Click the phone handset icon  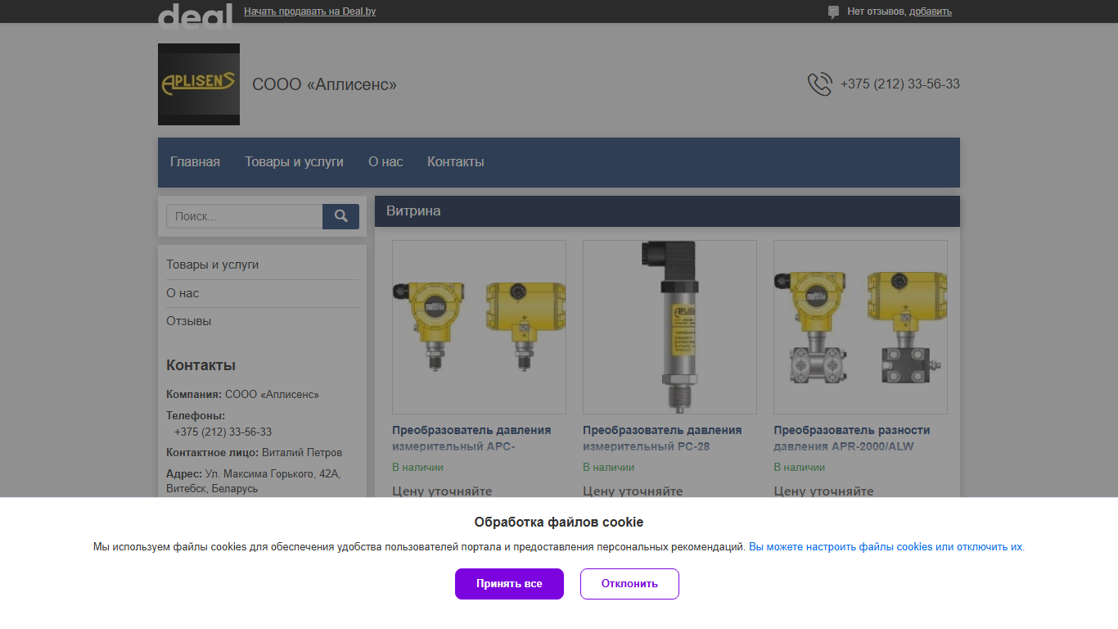click(819, 84)
